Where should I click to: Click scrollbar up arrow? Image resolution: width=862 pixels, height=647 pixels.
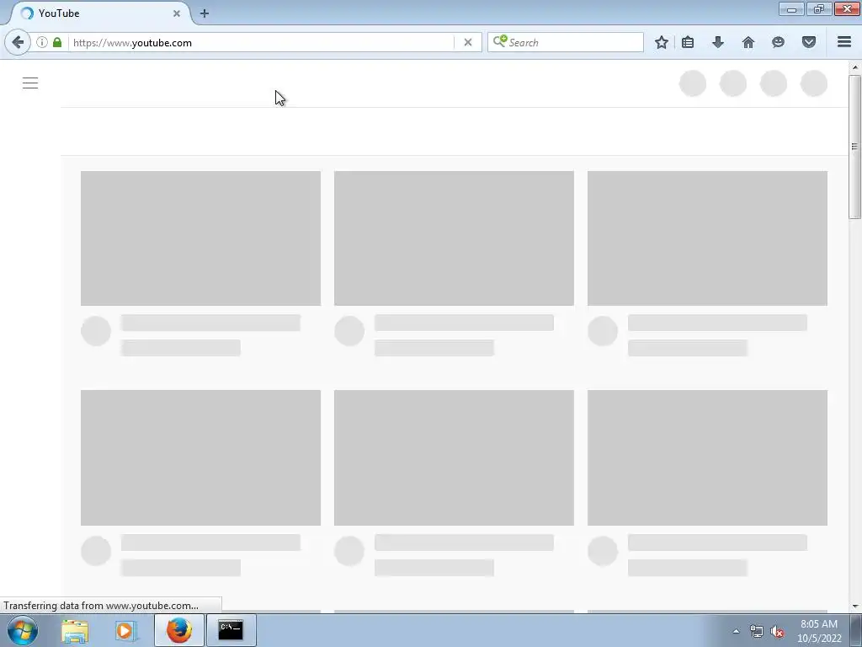(x=854, y=67)
